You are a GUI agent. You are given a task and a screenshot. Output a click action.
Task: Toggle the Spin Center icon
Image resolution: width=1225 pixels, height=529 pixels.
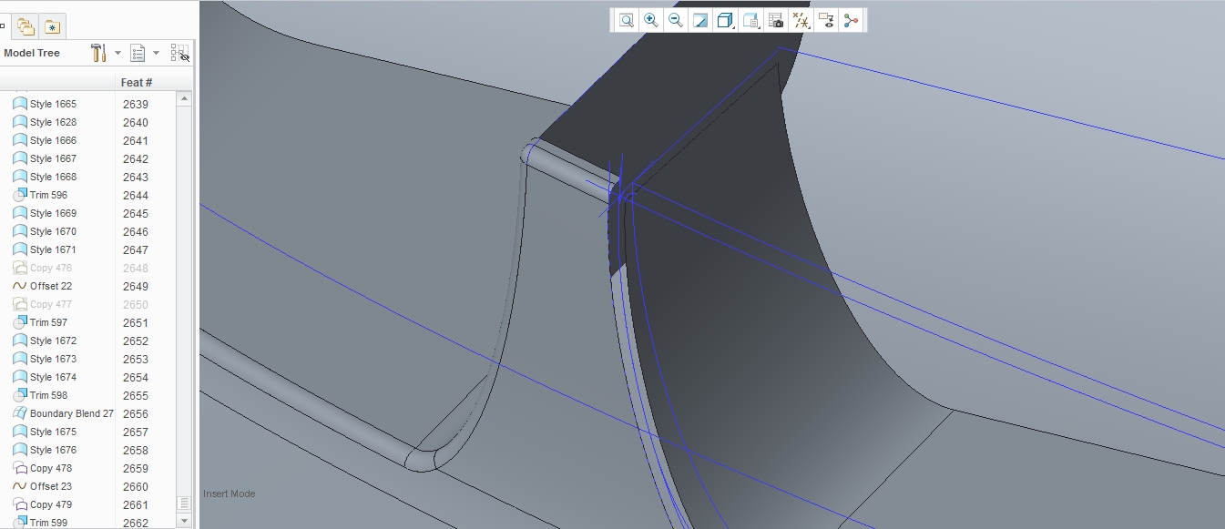point(851,20)
